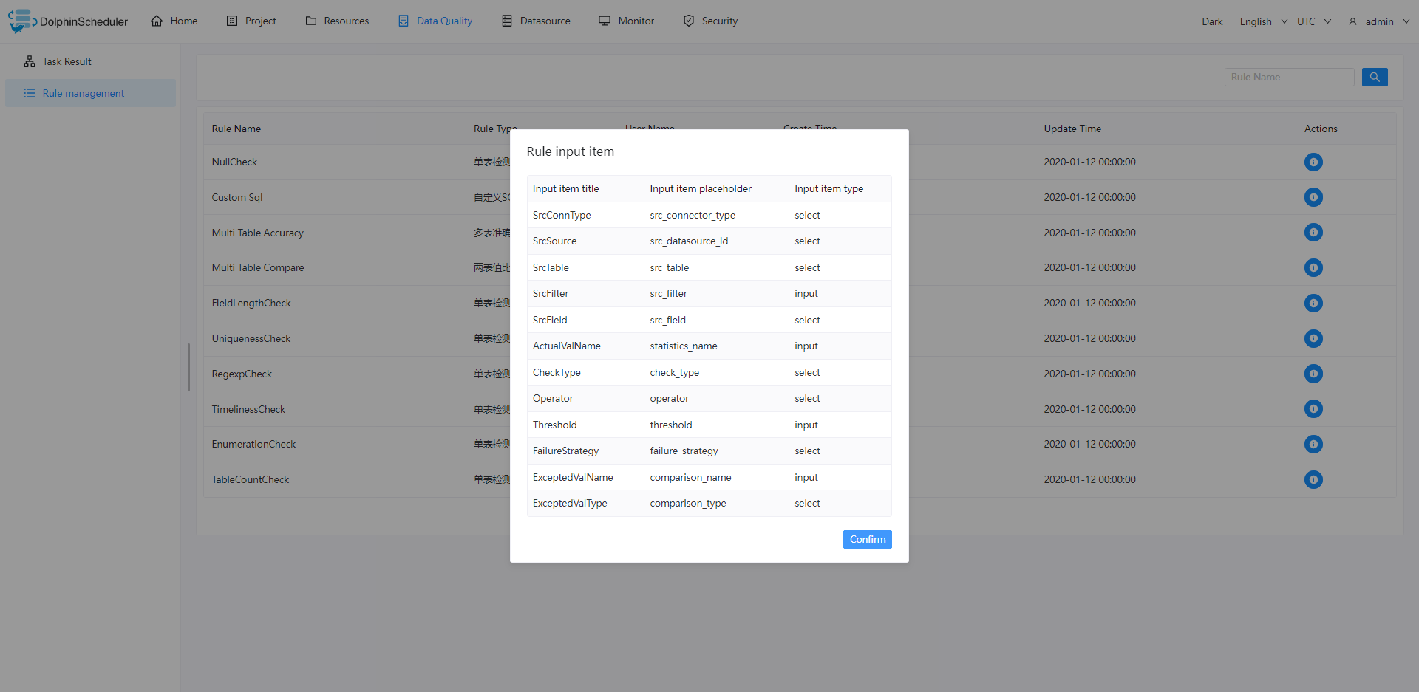Click the sidebar collapse handle

188,367
